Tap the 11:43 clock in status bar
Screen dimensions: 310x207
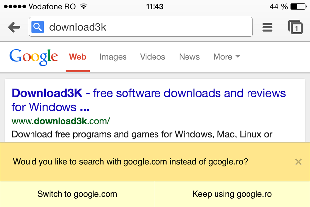click(x=155, y=7)
